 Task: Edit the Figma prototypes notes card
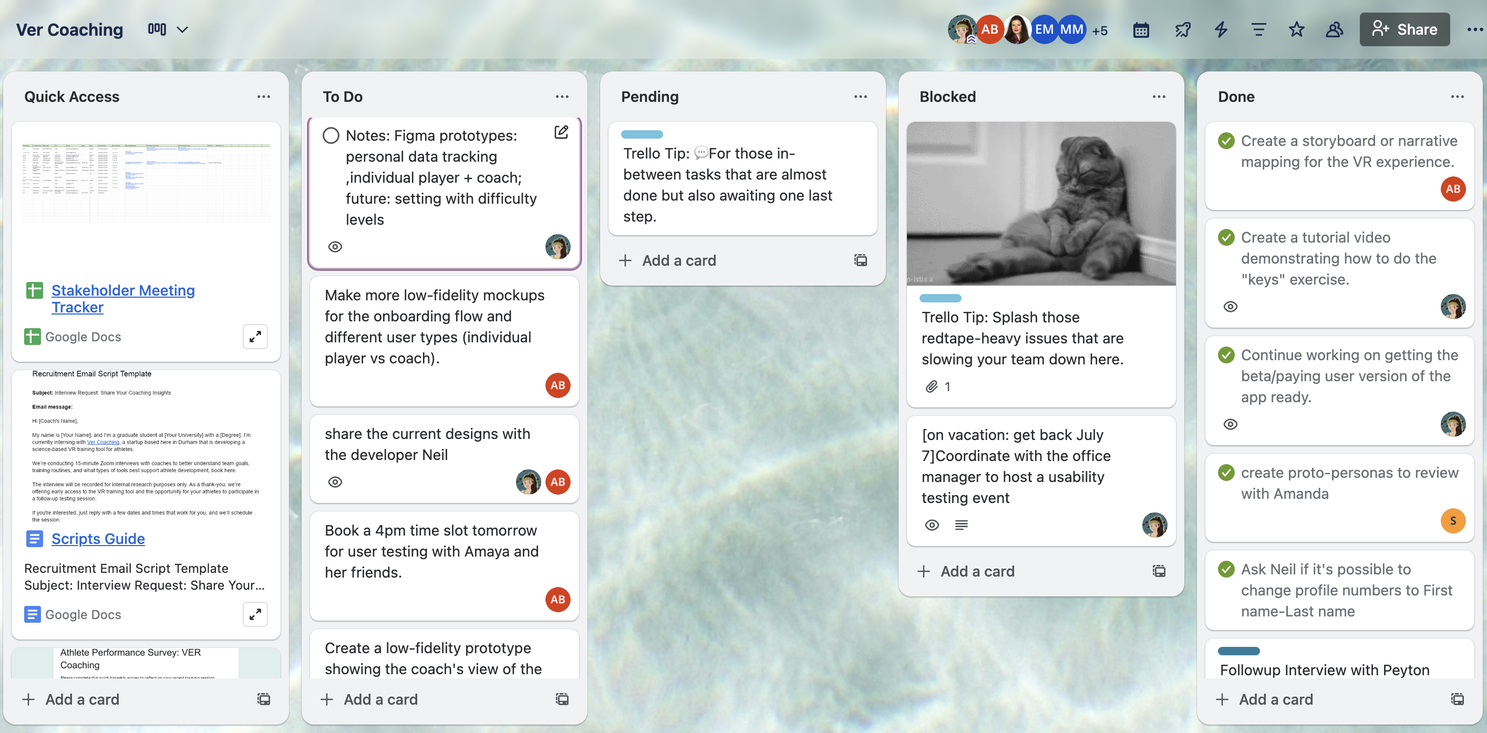[x=561, y=133]
